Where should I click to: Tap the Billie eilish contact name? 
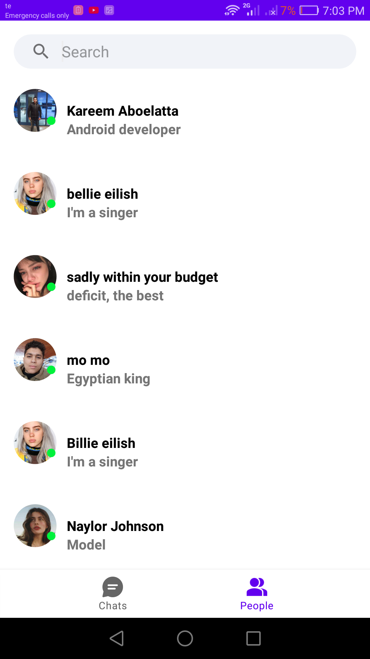coord(101,443)
